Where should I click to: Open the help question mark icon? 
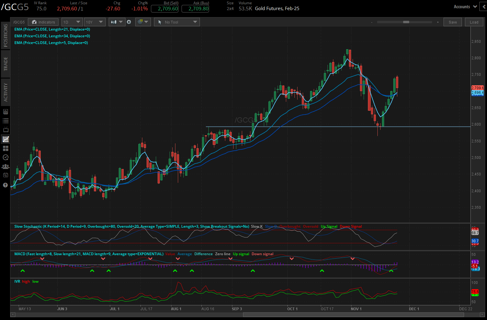tap(6, 185)
